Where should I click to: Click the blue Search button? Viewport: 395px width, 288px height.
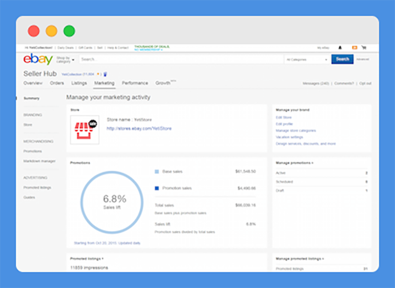pos(342,59)
